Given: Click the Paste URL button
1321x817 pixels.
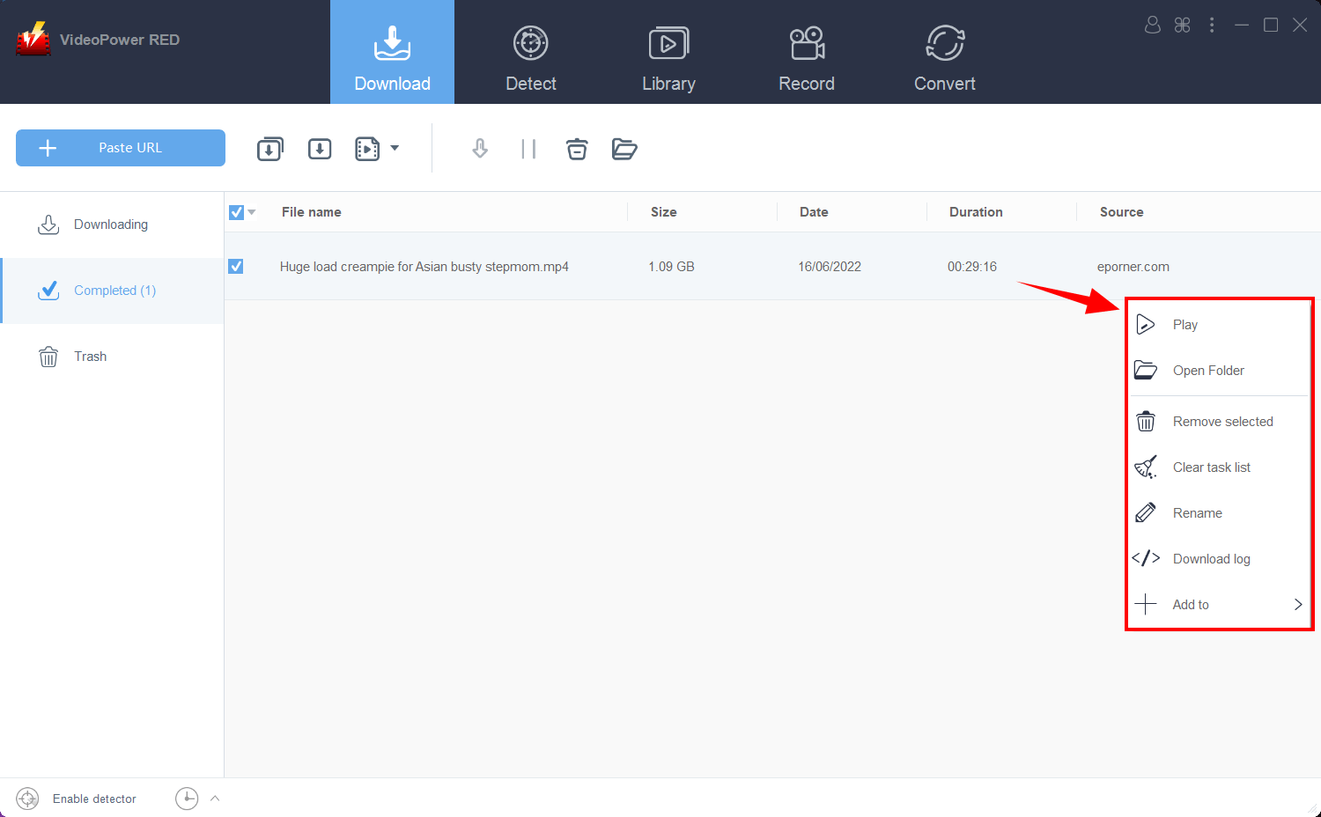Looking at the screenshot, I should [121, 148].
